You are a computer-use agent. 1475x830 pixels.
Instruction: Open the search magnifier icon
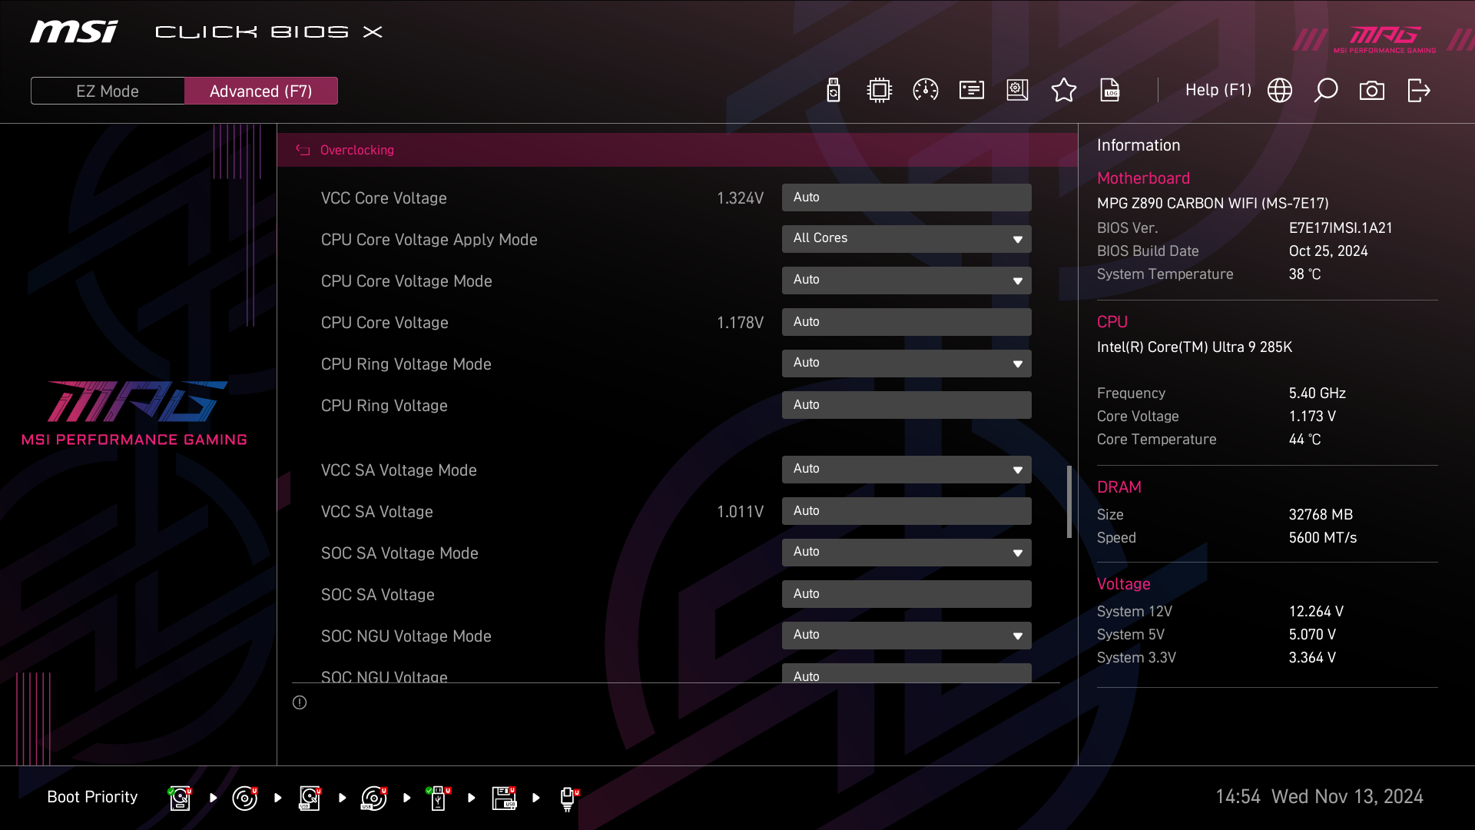coord(1325,91)
